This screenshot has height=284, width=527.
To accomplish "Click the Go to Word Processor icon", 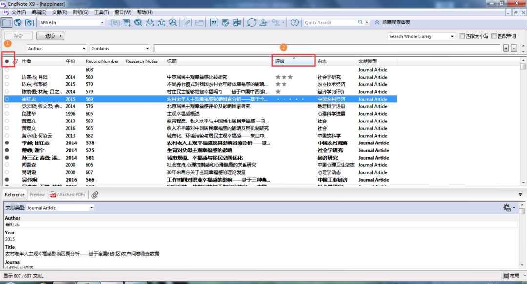I will point(237,22).
